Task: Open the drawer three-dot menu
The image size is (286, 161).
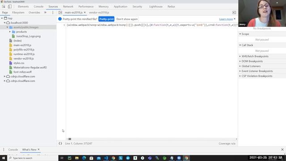Action: 4,149
